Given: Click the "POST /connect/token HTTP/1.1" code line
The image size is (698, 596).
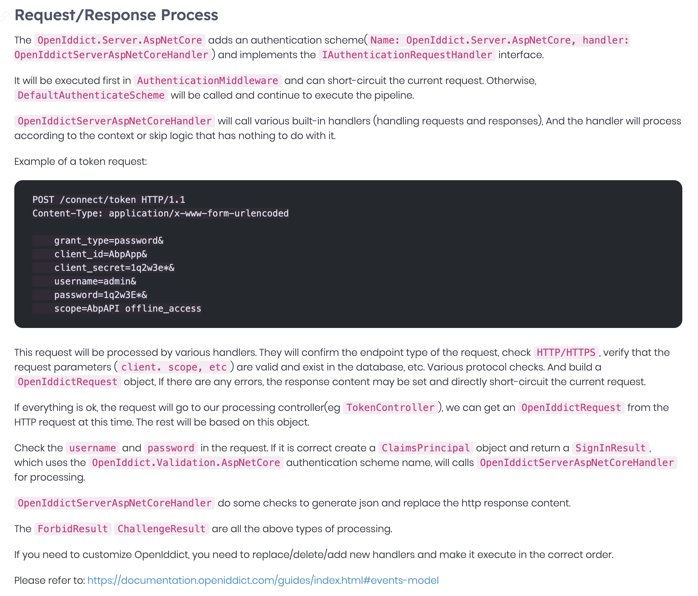Looking at the screenshot, I should 109,200.
